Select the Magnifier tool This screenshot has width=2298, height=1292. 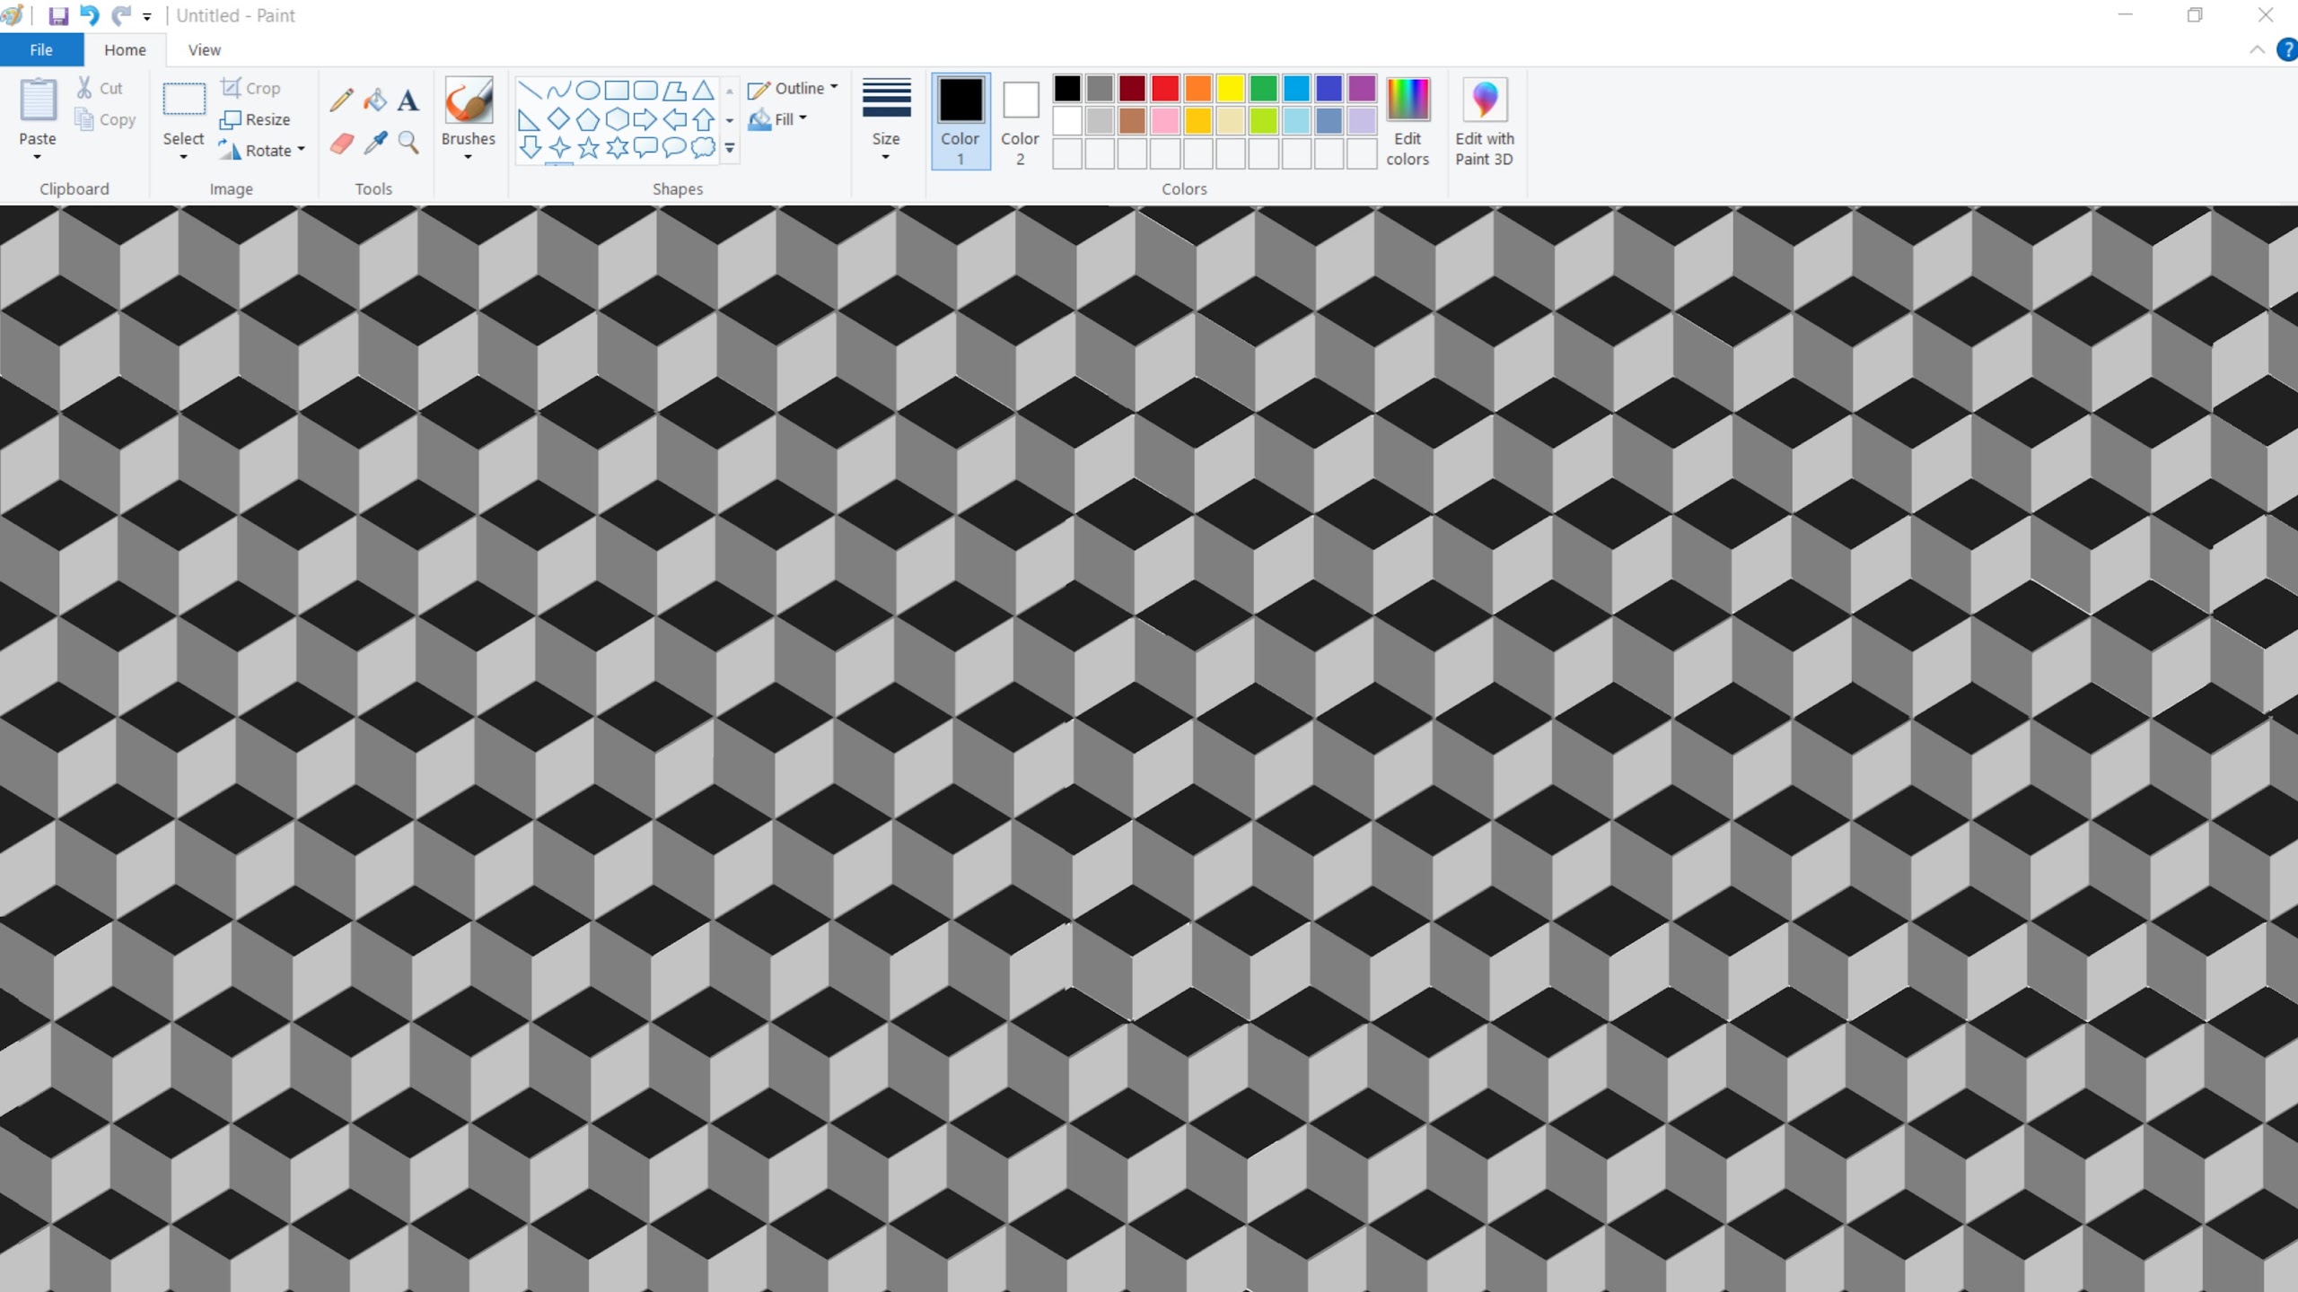point(408,143)
